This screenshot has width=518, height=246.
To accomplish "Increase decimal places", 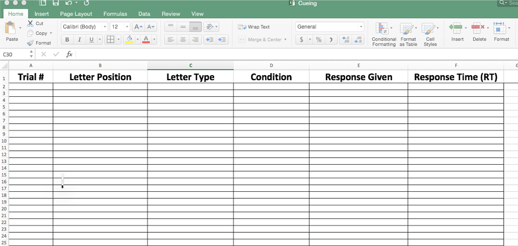I will pos(346,39).
